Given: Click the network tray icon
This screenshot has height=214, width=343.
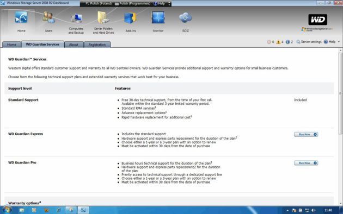Looking at the screenshot, I should coord(307,210).
